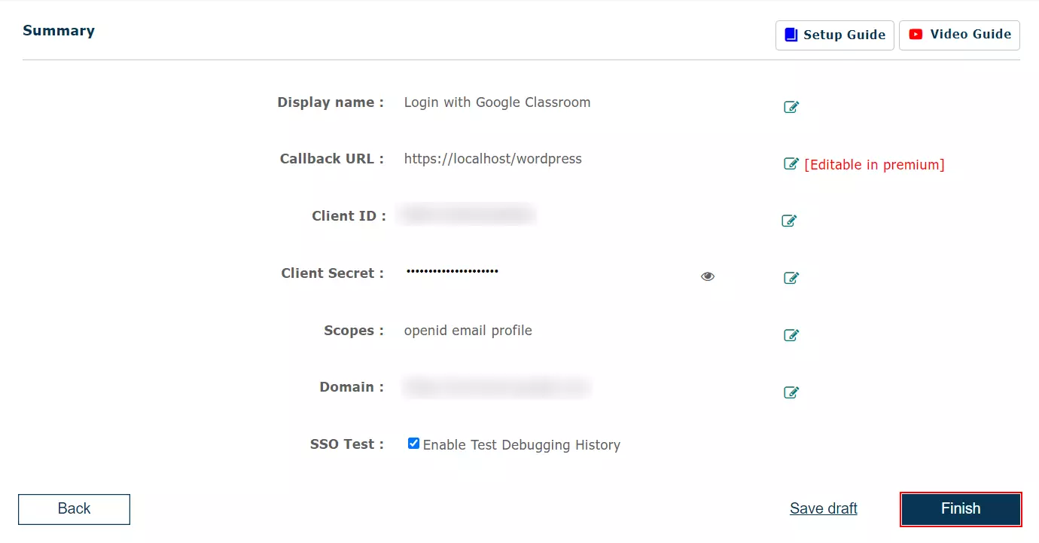Select the blurred Client ID value
Screen dimensions: 1039x543
click(x=466, y=214)
